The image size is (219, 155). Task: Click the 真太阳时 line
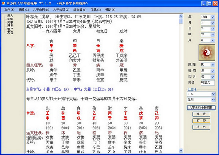coord(63,27)
